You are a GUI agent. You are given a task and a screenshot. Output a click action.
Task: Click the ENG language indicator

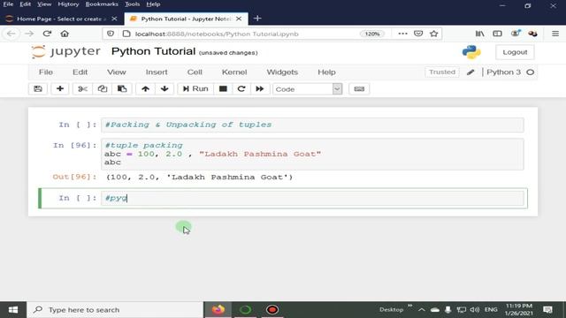point(491,310)
